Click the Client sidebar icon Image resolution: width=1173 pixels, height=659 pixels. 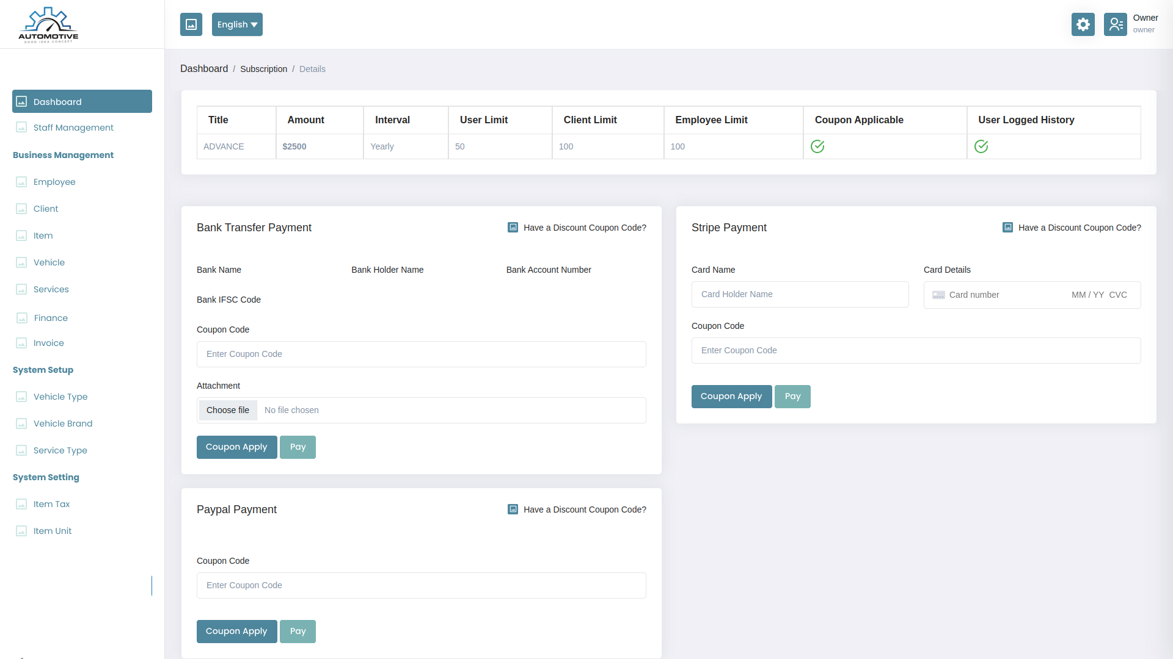(21, 209)
